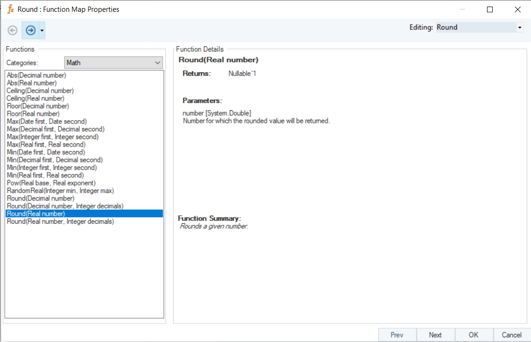531x342 pixels.
Task: Confirm with the OK button
Action: [x=473, y=335]
